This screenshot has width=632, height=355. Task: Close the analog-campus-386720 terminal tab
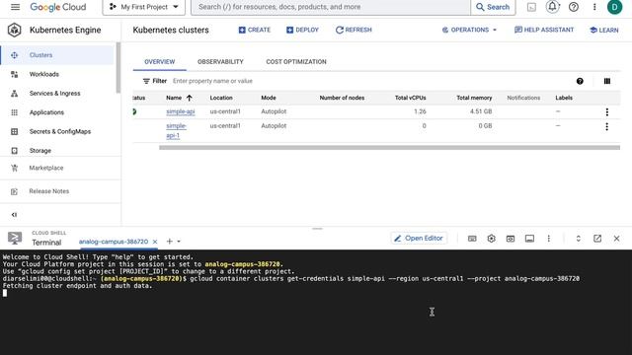coord(155,242)
